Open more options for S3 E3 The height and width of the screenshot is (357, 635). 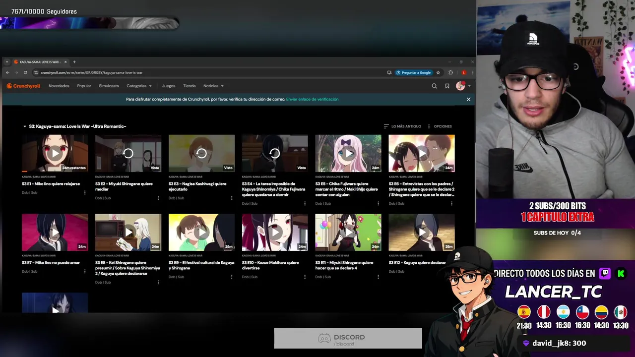coord(232,198)
